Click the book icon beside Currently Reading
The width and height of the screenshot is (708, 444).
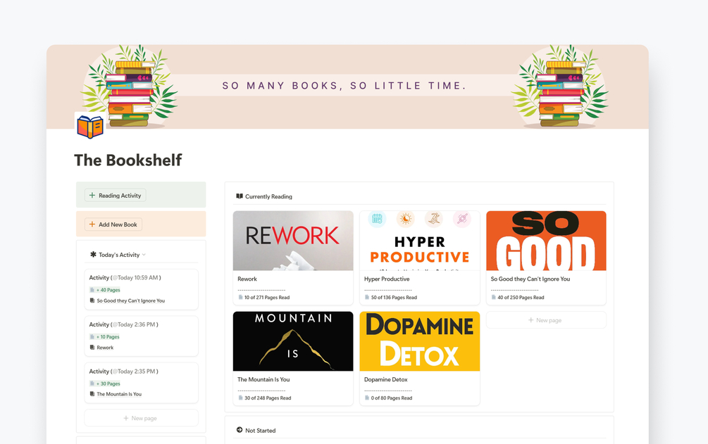(240, 196)
